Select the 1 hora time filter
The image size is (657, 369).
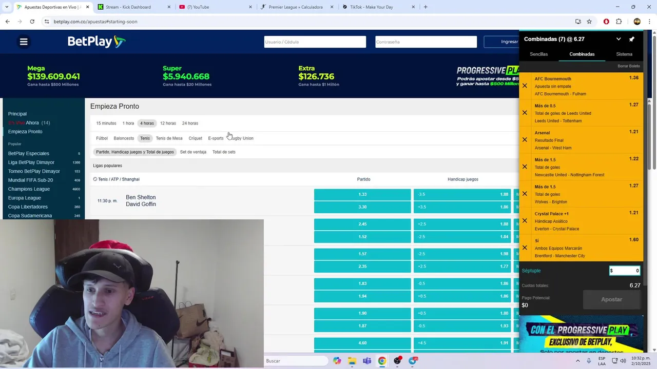tap(128, 124)
